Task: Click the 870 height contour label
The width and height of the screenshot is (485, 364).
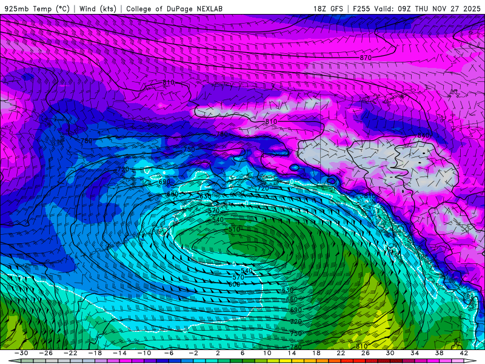Action: click(x=366, y=58)
